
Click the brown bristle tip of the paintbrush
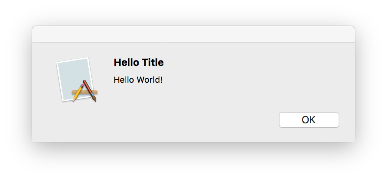[x=94, y=99]
